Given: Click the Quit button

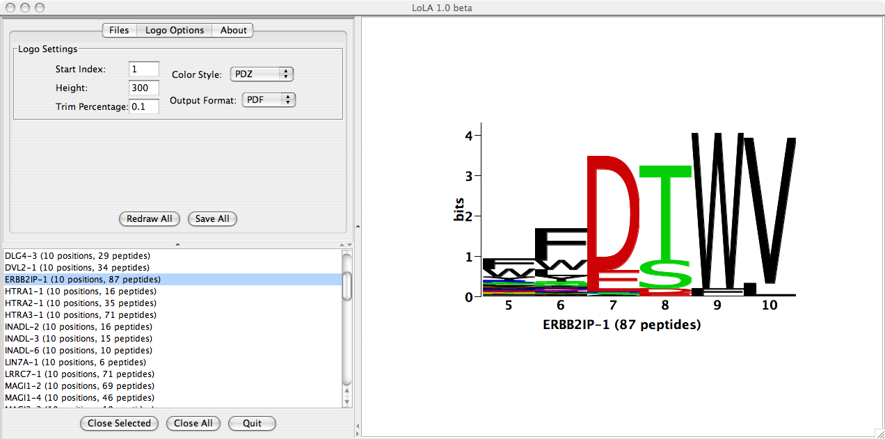Looking at the screenshot, I should pyautogui.click(x=252, y=423).
